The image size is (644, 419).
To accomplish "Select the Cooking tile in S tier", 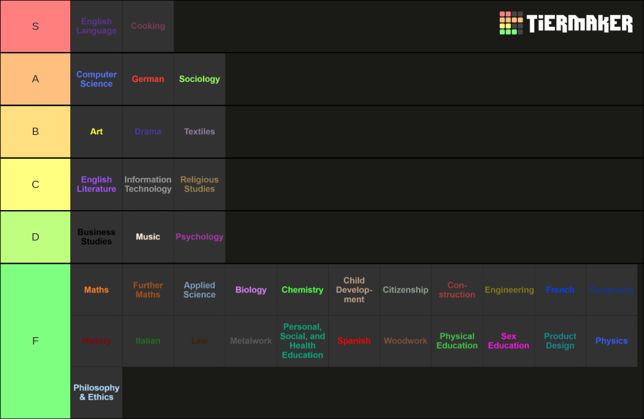I will coord(148,26).
